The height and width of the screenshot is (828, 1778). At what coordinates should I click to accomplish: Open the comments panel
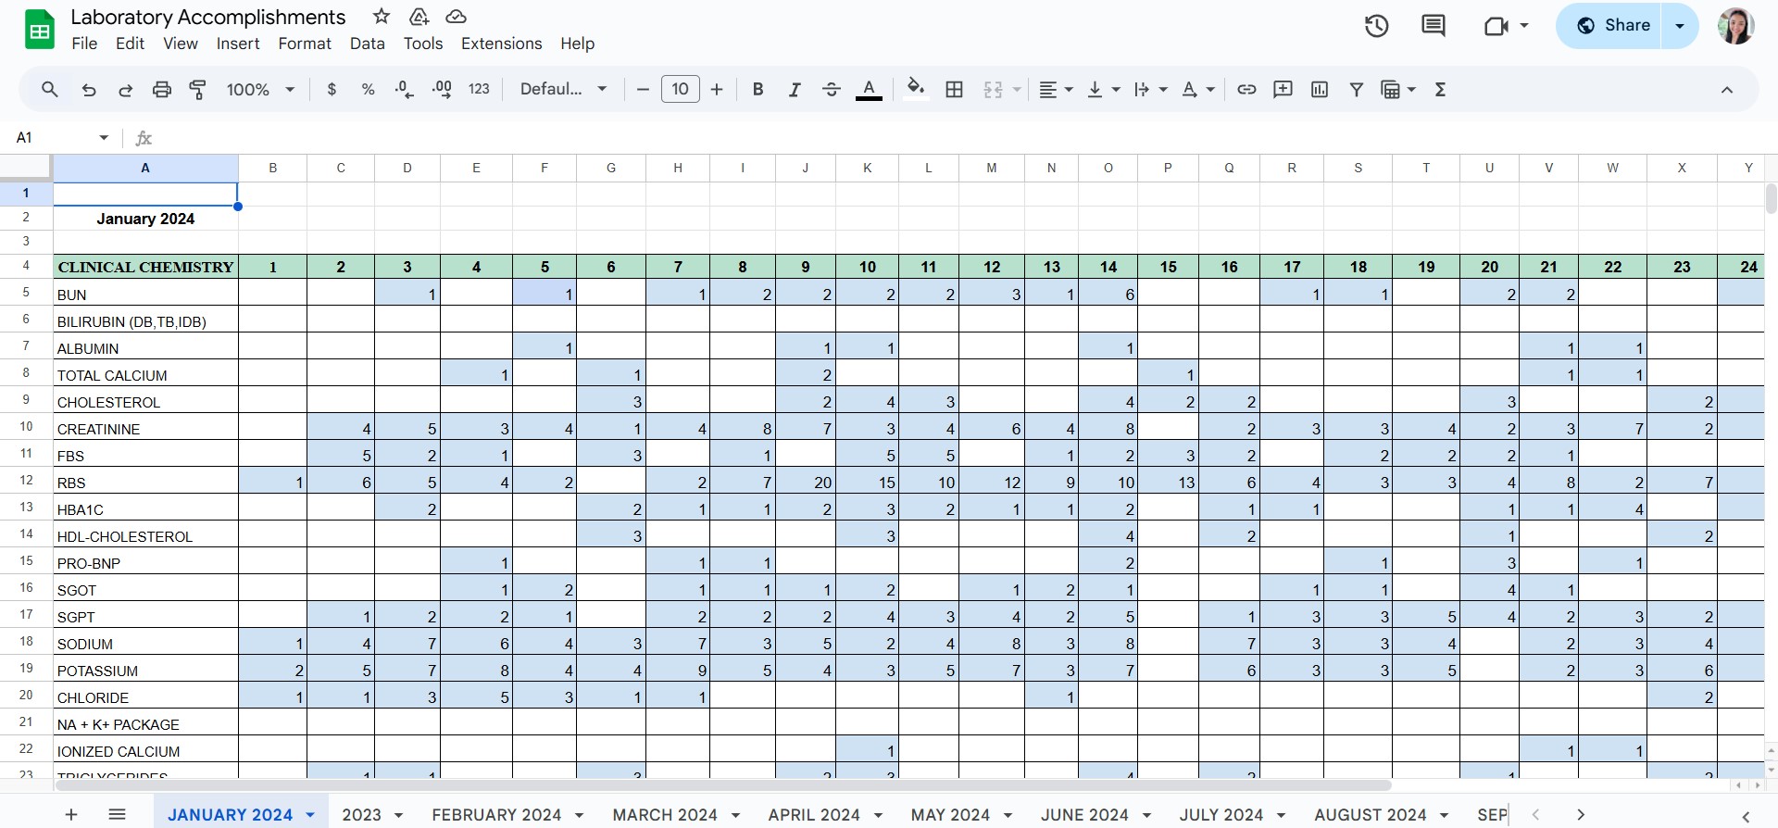tap(1434, 26)
